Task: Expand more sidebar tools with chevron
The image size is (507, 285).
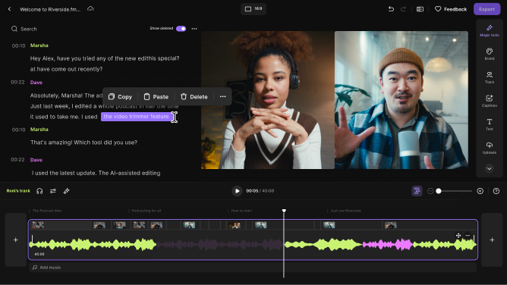Action: click(490, 168)
